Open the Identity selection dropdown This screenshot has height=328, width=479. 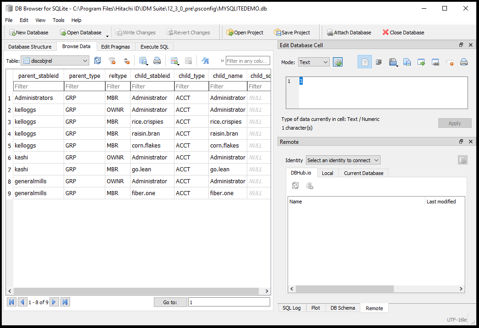tap(343, 160)
